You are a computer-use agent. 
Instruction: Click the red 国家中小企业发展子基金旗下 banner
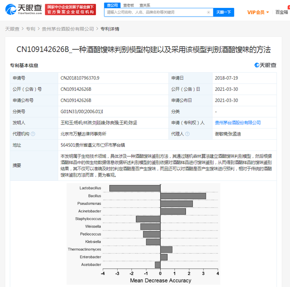pyautogui.click(x=70, y=10)
